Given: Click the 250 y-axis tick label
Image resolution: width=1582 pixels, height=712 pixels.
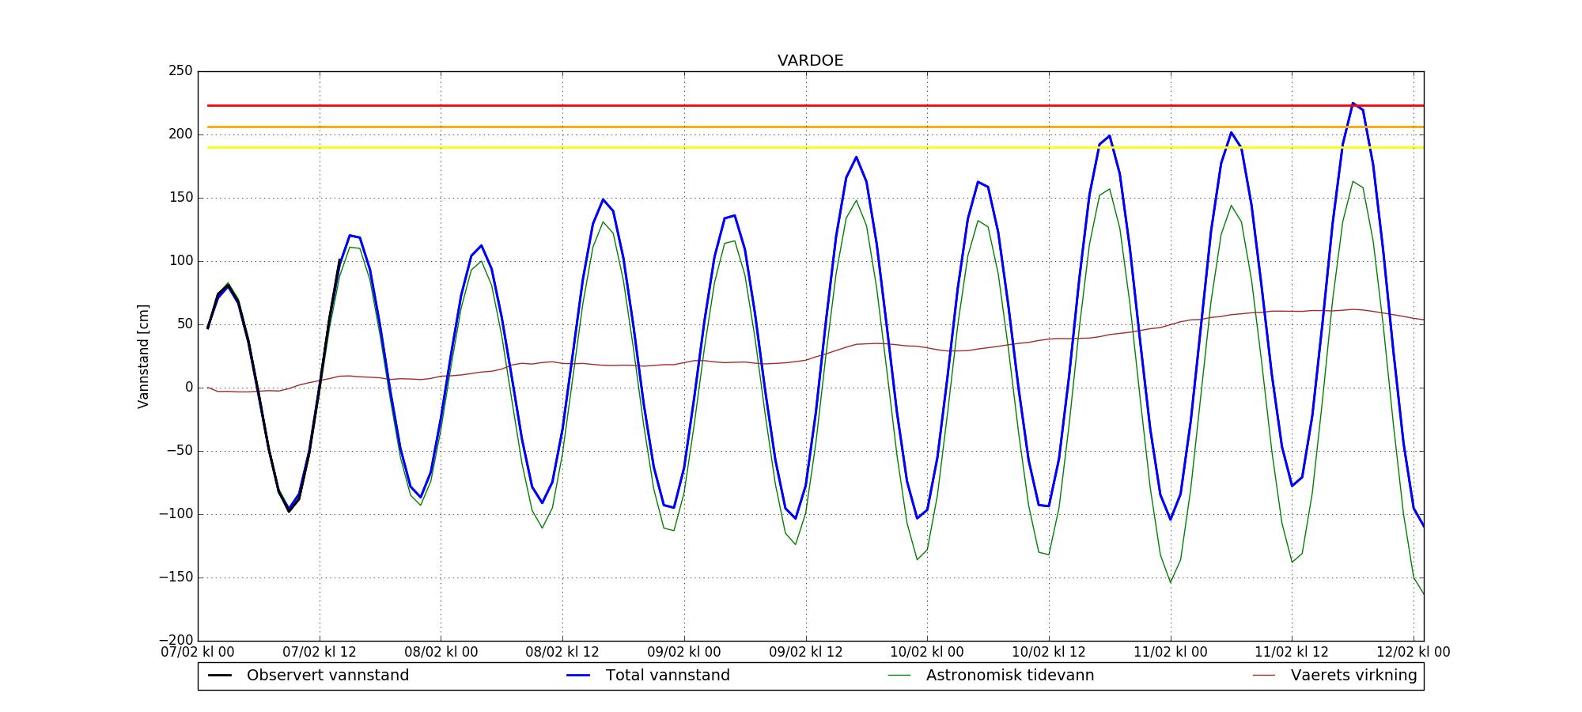Looking at the screenshot, I should click(180, 71).
